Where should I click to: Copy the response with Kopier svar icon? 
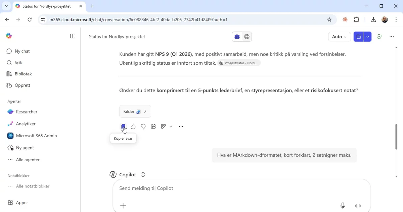[x=123, y=127]
